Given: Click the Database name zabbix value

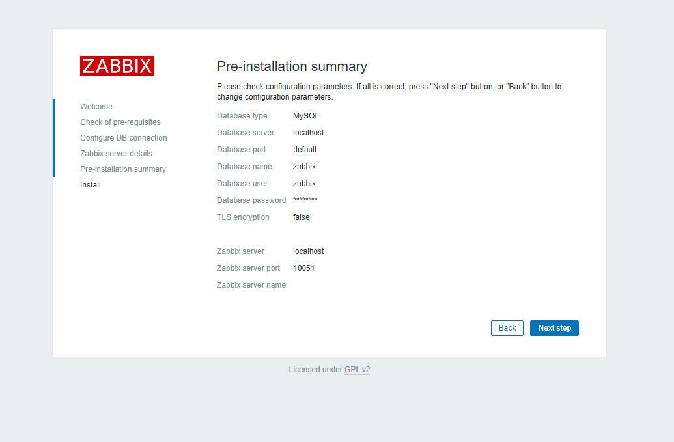Looking at the screenshot, I should coord(304,166).
